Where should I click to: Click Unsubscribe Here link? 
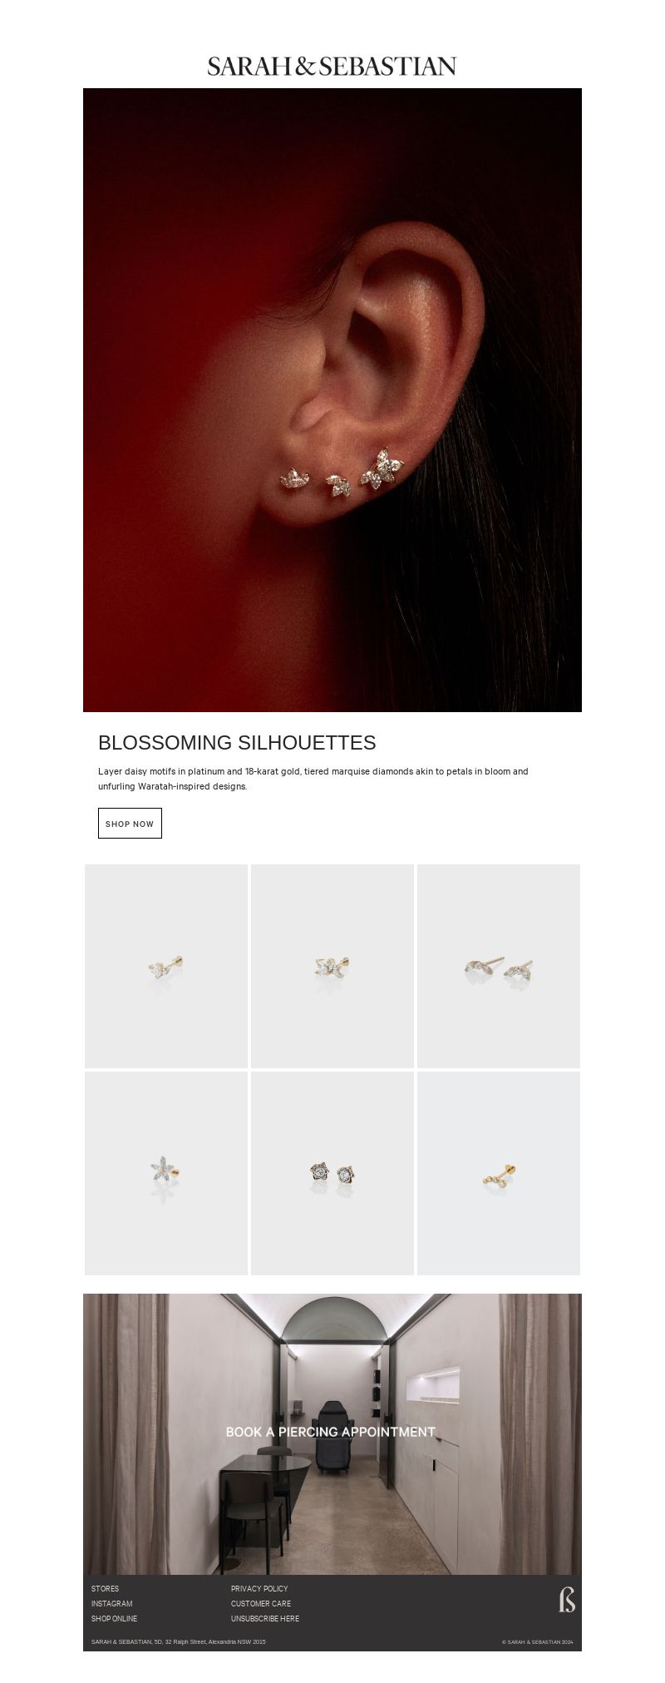coord(265,1618)
